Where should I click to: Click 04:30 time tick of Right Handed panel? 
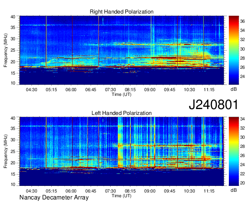pos(31,90)
